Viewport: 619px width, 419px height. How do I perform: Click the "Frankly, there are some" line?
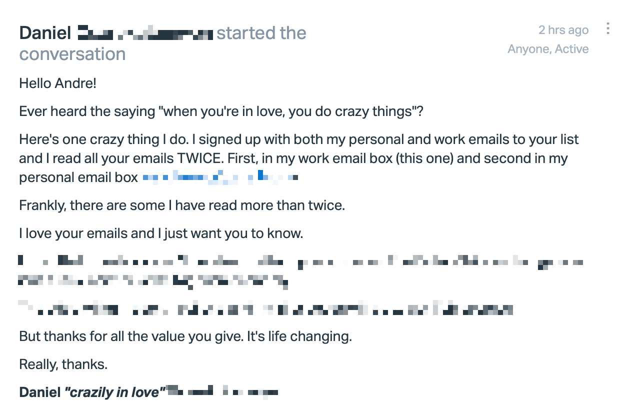coord(182,205)
